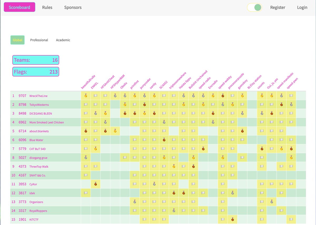Click KITCTF's bronze medal under processorpuzzle
316x225 pixels.
(233, 219)
